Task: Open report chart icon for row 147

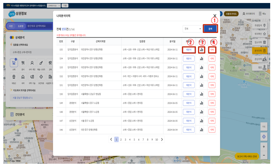Action: (x=202, y=121)
